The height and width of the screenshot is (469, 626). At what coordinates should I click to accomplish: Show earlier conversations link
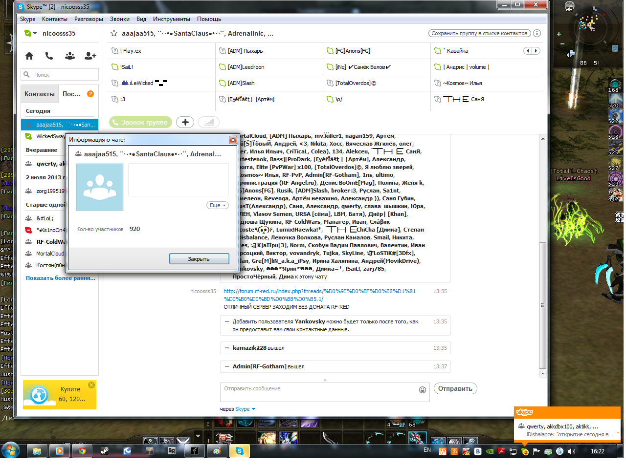click(x=61, y=278)
